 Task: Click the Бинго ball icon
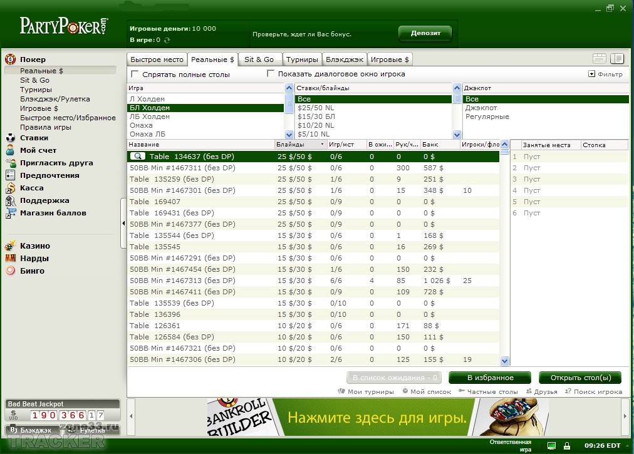pos(10,271)
